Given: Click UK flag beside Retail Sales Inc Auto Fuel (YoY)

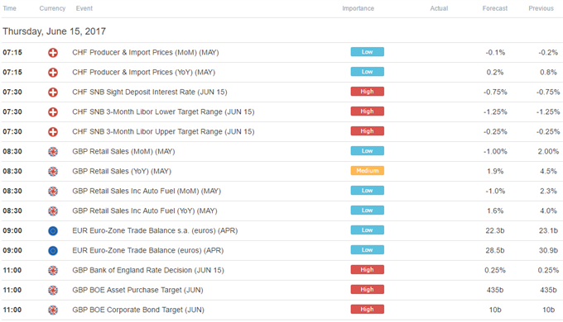Looking at the screenshot, I should click(53, 211).
